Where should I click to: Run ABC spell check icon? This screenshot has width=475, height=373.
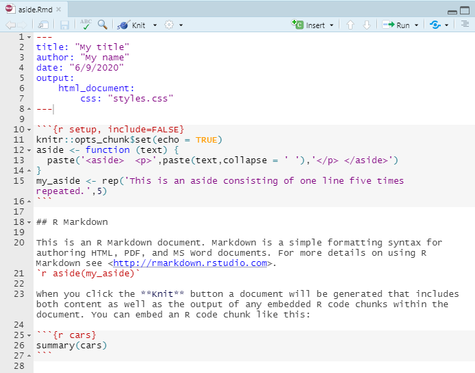point(86,25)
